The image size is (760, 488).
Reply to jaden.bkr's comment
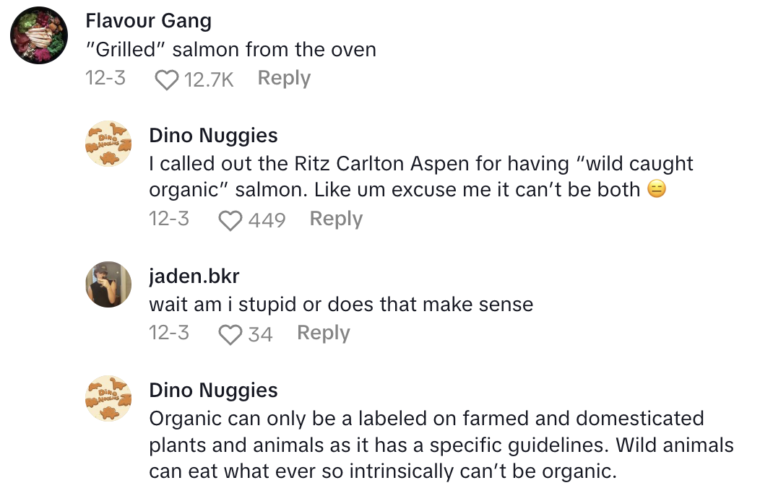[323, 333]
